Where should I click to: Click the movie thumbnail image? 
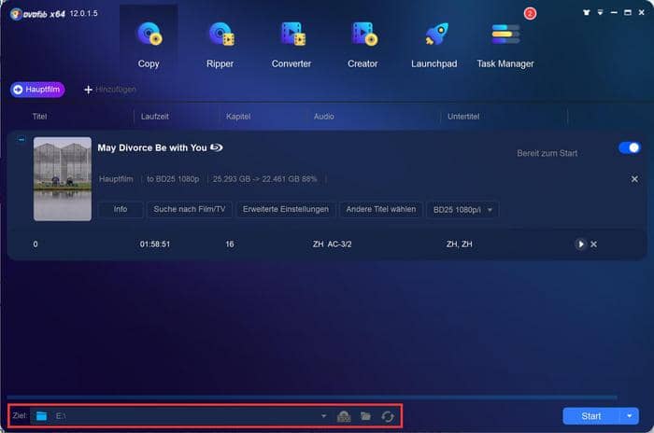63,179
